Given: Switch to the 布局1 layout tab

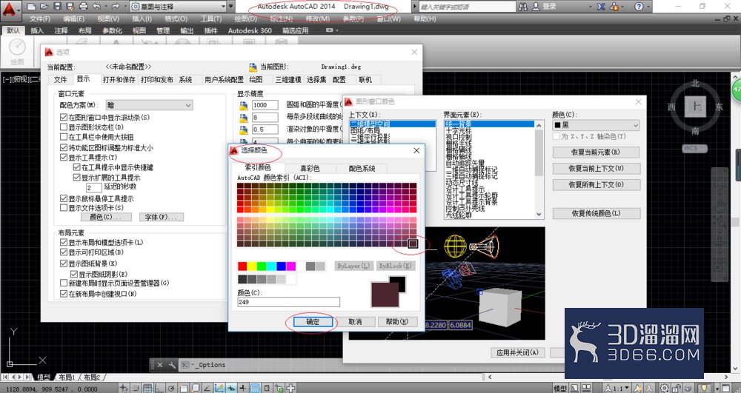Looking at the screenshot, I should point(67,377).
